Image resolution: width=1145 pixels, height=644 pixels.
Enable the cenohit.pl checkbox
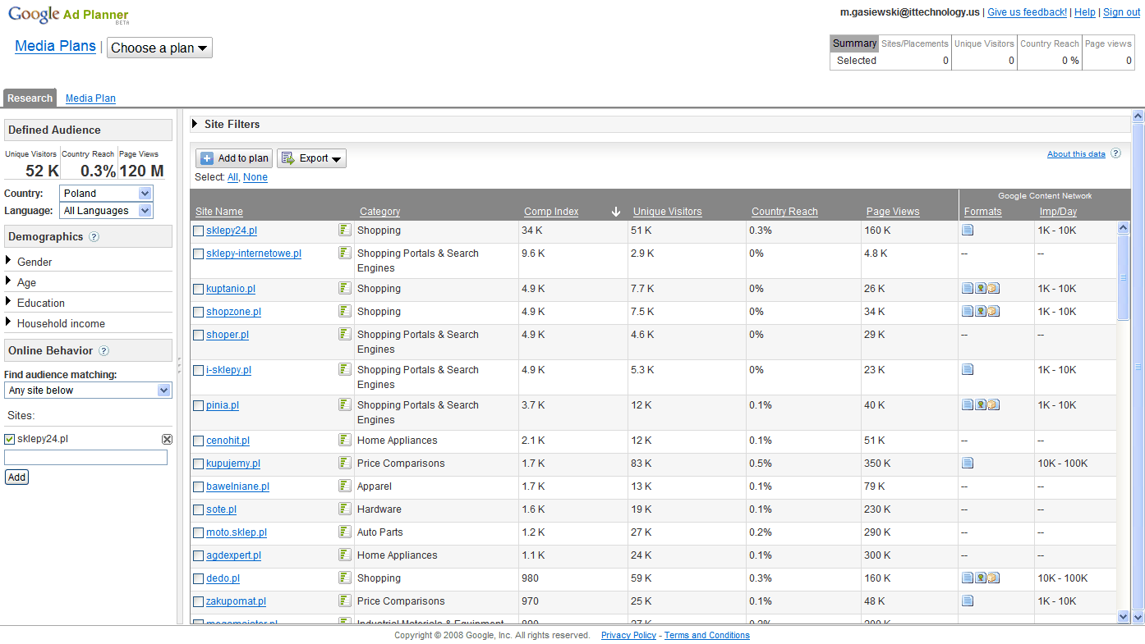(198, 441)
